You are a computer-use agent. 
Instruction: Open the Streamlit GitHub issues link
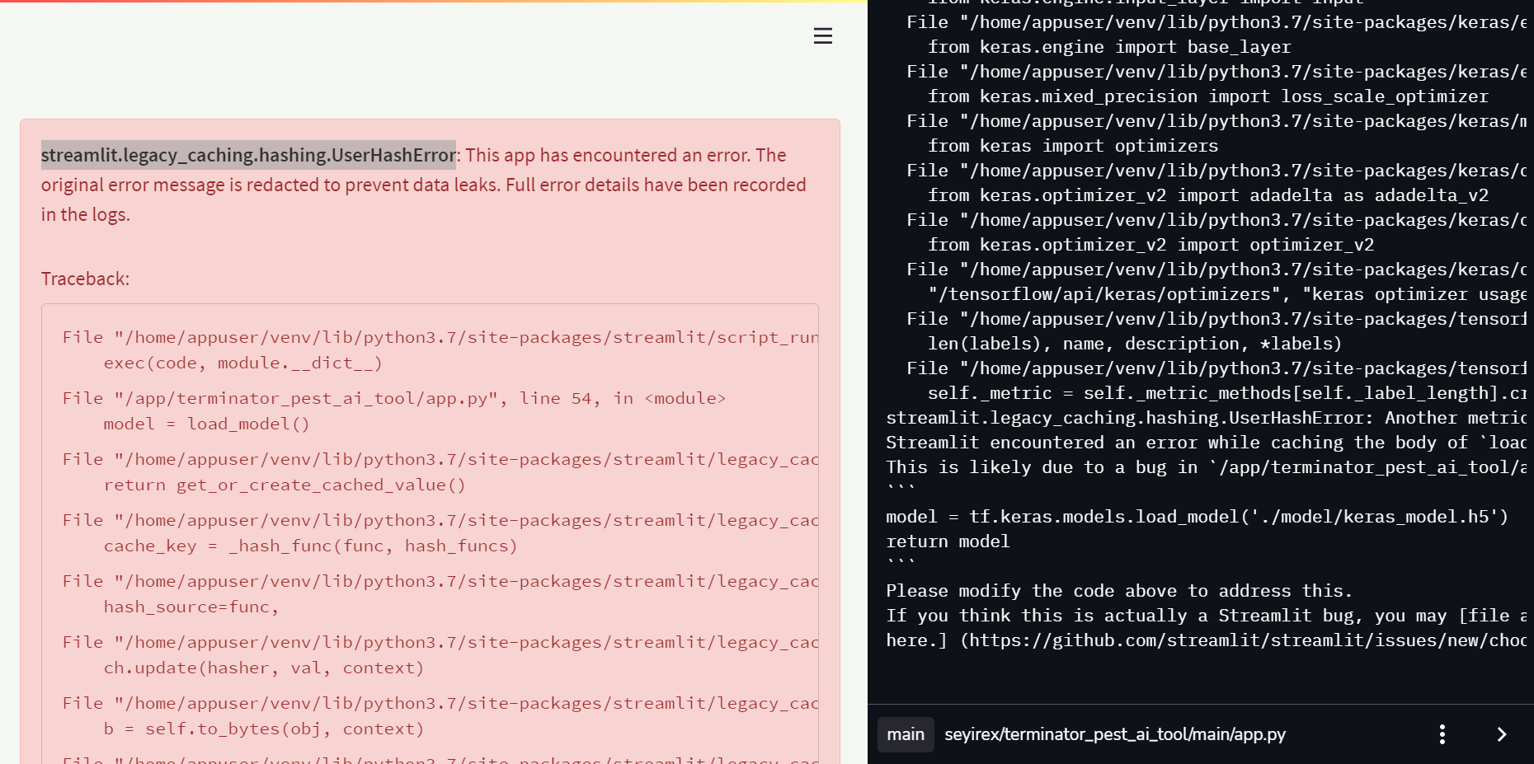click(x=1237, y=640)
